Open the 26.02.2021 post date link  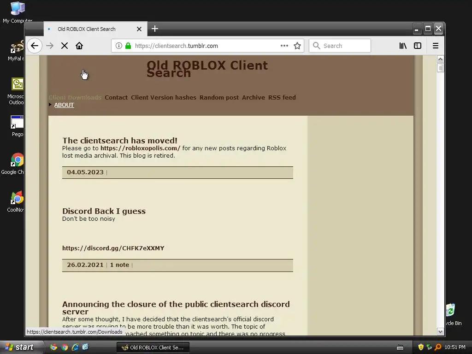pos(85,265)
